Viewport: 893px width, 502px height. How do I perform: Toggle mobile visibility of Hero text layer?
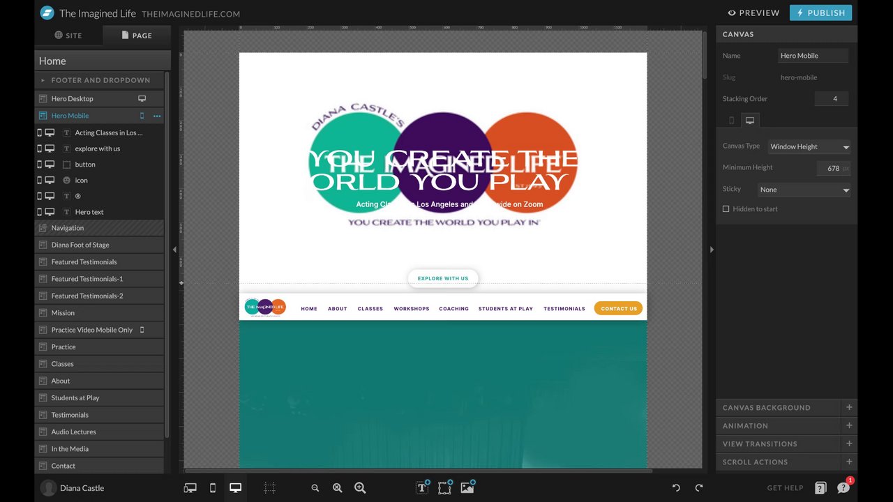coord(39,212)
